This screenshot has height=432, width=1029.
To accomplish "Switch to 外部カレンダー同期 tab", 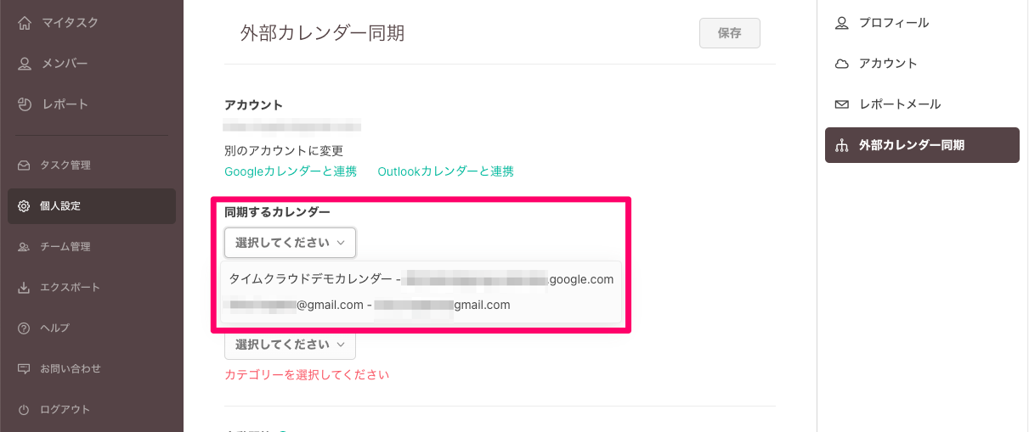I will [x=911, y=145].
